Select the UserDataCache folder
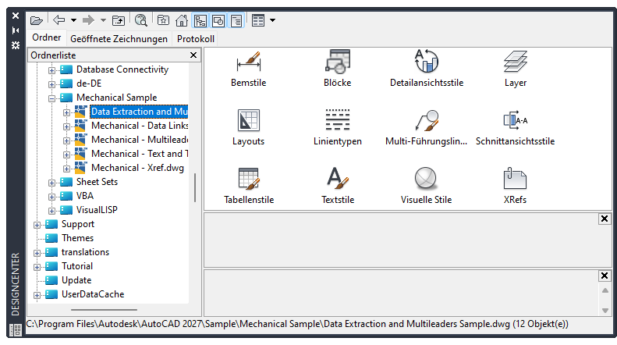Image resolution: width=617 pixels, height=345 pixels. [x=93, y=294]
